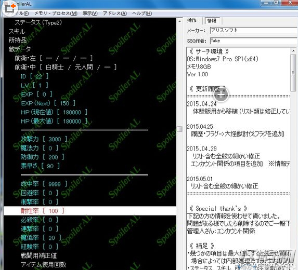Screen dimensions: 298x270
Task: Click the 2015.04.24 history date
Action: [202, 104]
